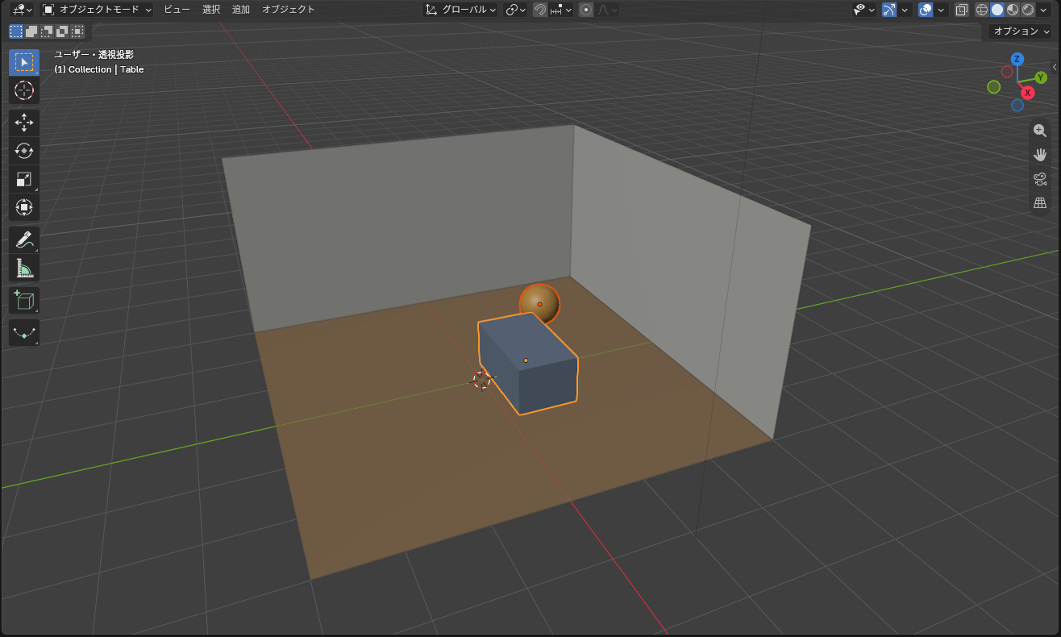Viewport: 1061px width, 637px height.
Task: Toggle proportional editing button
Action: (x=586, y=10)
